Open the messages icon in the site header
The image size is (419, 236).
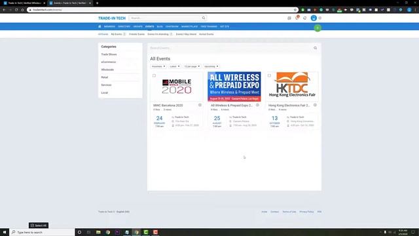(304, 18)
